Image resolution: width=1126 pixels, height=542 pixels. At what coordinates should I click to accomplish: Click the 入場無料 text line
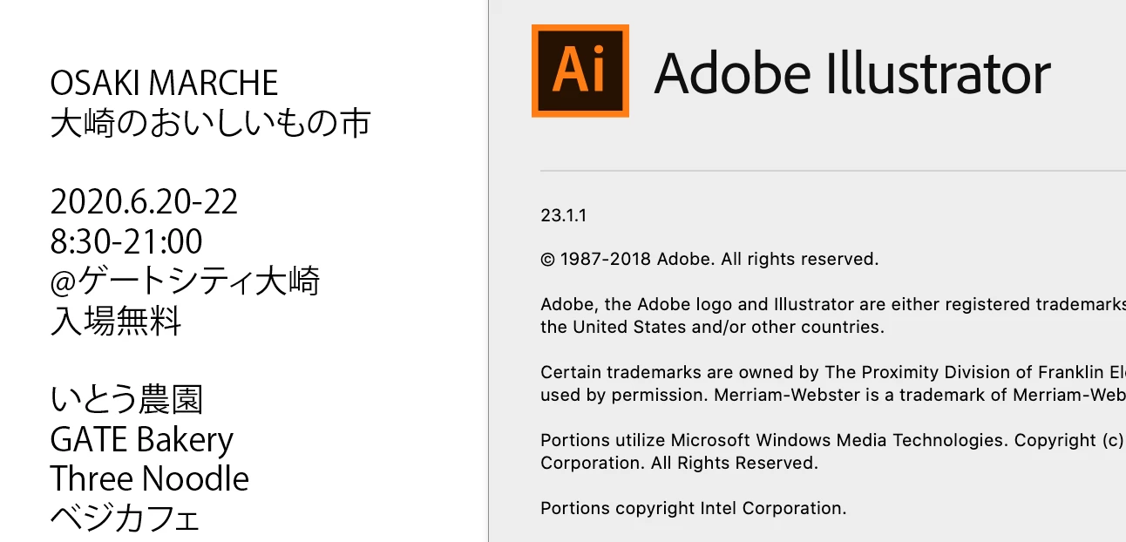coord(116,322)
